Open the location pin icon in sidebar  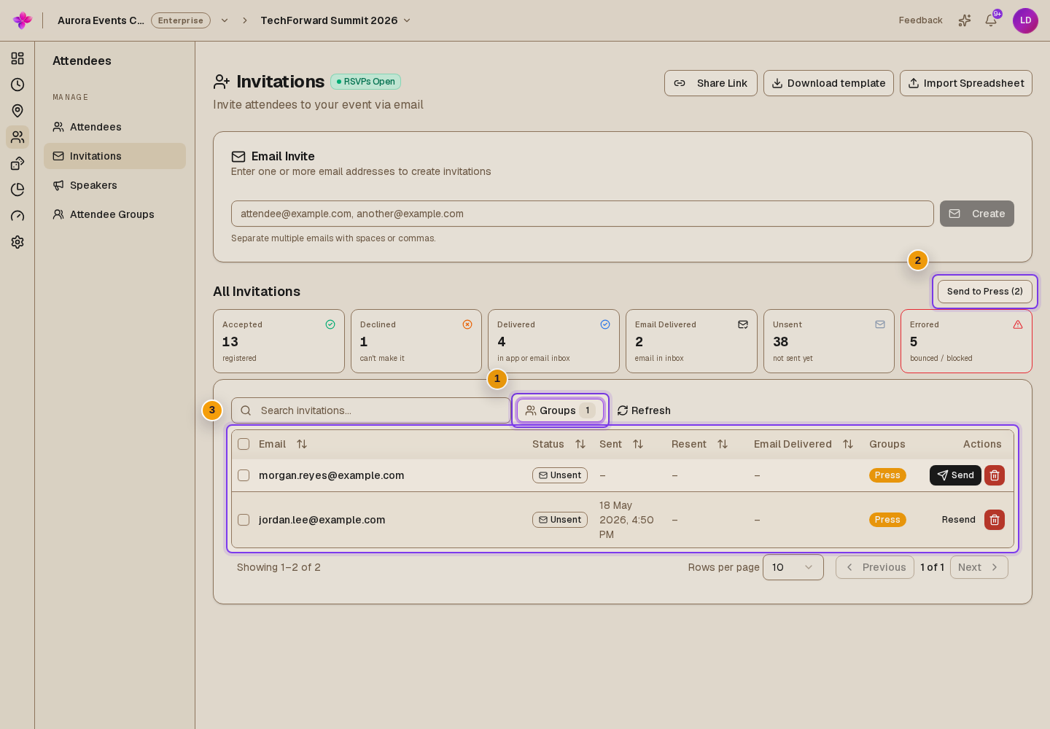tap(17, 111)
